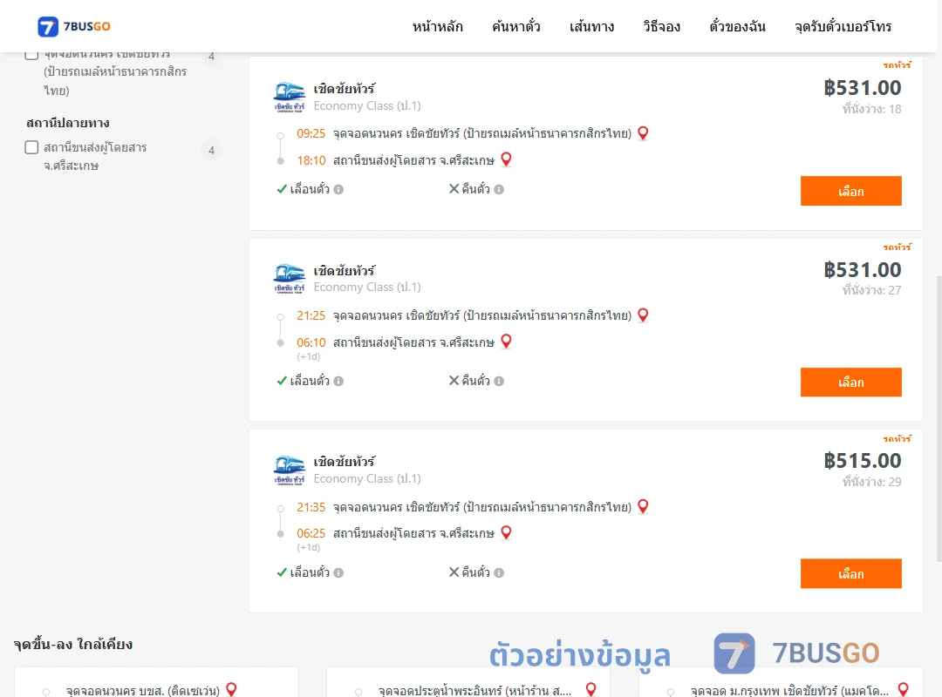942x697 pixels.
Task: Select the 21:25 trip with เลือก button
Action: [850, 382]
